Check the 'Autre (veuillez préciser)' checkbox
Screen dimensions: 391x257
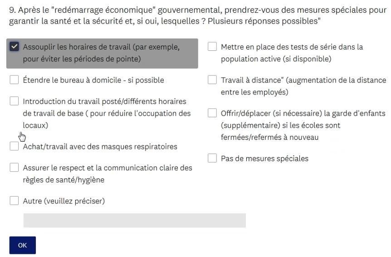(x=15, y=201)
